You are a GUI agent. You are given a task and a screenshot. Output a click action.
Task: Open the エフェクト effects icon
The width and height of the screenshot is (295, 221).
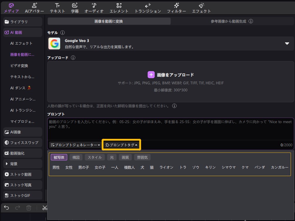click(x=201, y=5)
